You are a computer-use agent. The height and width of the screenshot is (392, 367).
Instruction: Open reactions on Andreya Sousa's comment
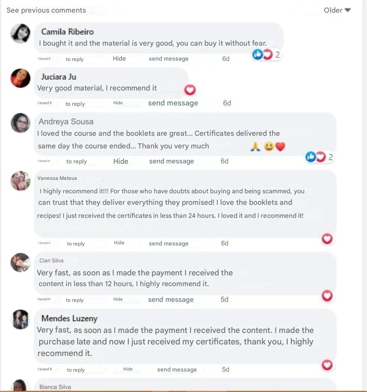tap(320, 156)
